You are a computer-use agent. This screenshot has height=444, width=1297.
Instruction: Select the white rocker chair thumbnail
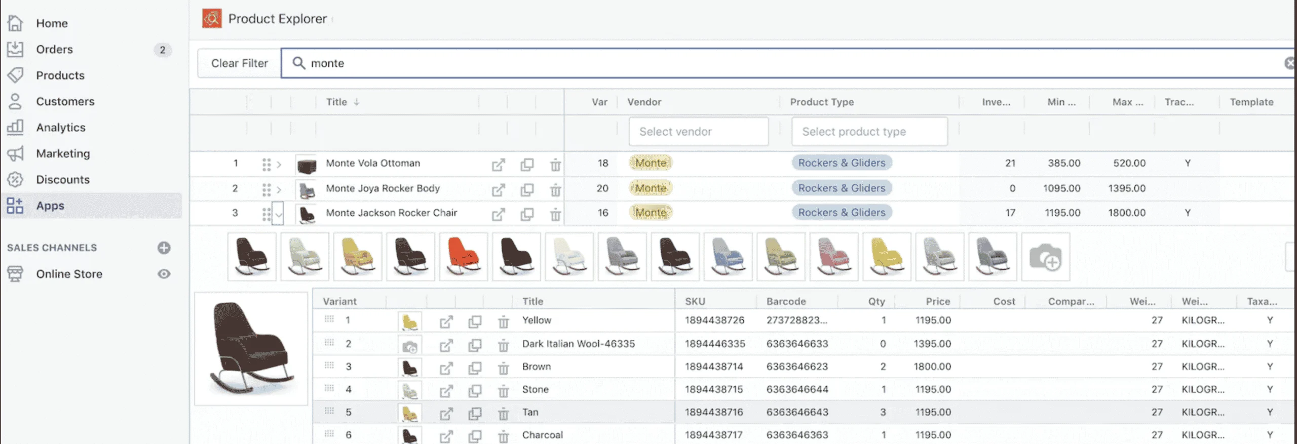[569, 257]
